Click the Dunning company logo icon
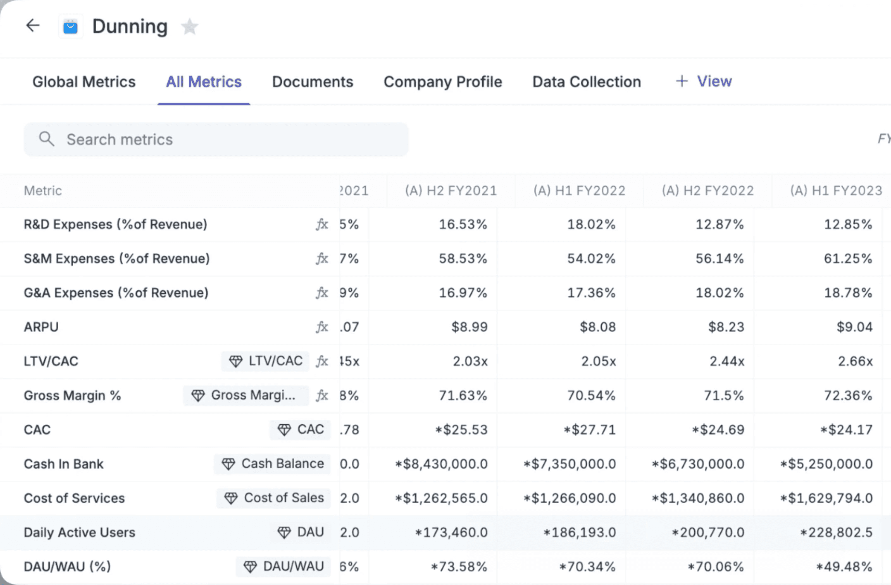 [x=70, y=27]
